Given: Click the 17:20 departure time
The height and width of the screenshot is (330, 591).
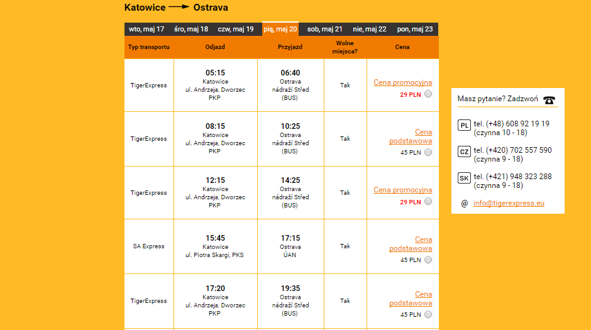Looking at the screenshot, I should [215, 288].
